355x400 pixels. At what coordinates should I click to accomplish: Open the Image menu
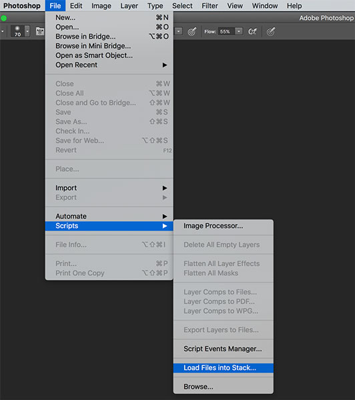click(101, 5)
